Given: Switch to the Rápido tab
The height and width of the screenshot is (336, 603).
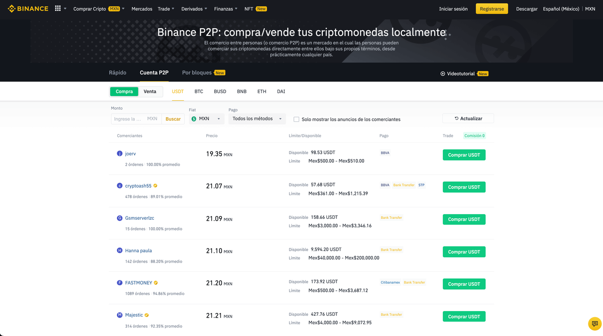Looking at the screenshot, I should (x=118, y=72).
